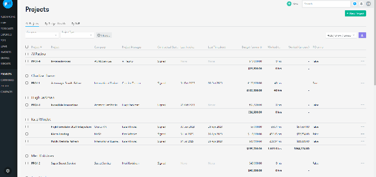Open Companies in the sidebar
Viewport: 376px width, 177px height.
tap(7, 80)
